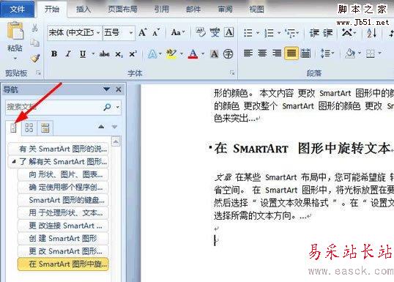Click the Paste clipboard icon
394x282 pixels.
(15, 31)
